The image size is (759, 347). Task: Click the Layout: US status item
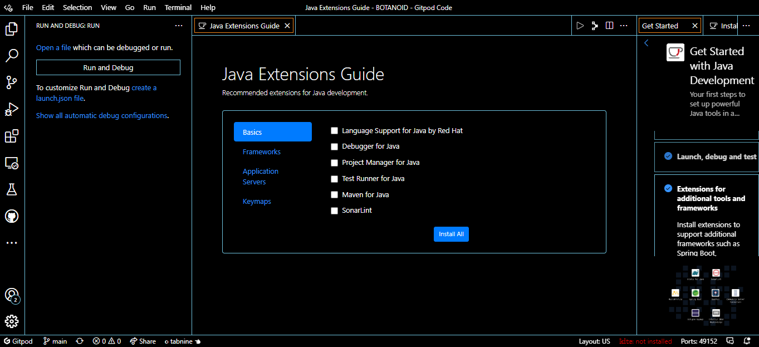[595, 341]
